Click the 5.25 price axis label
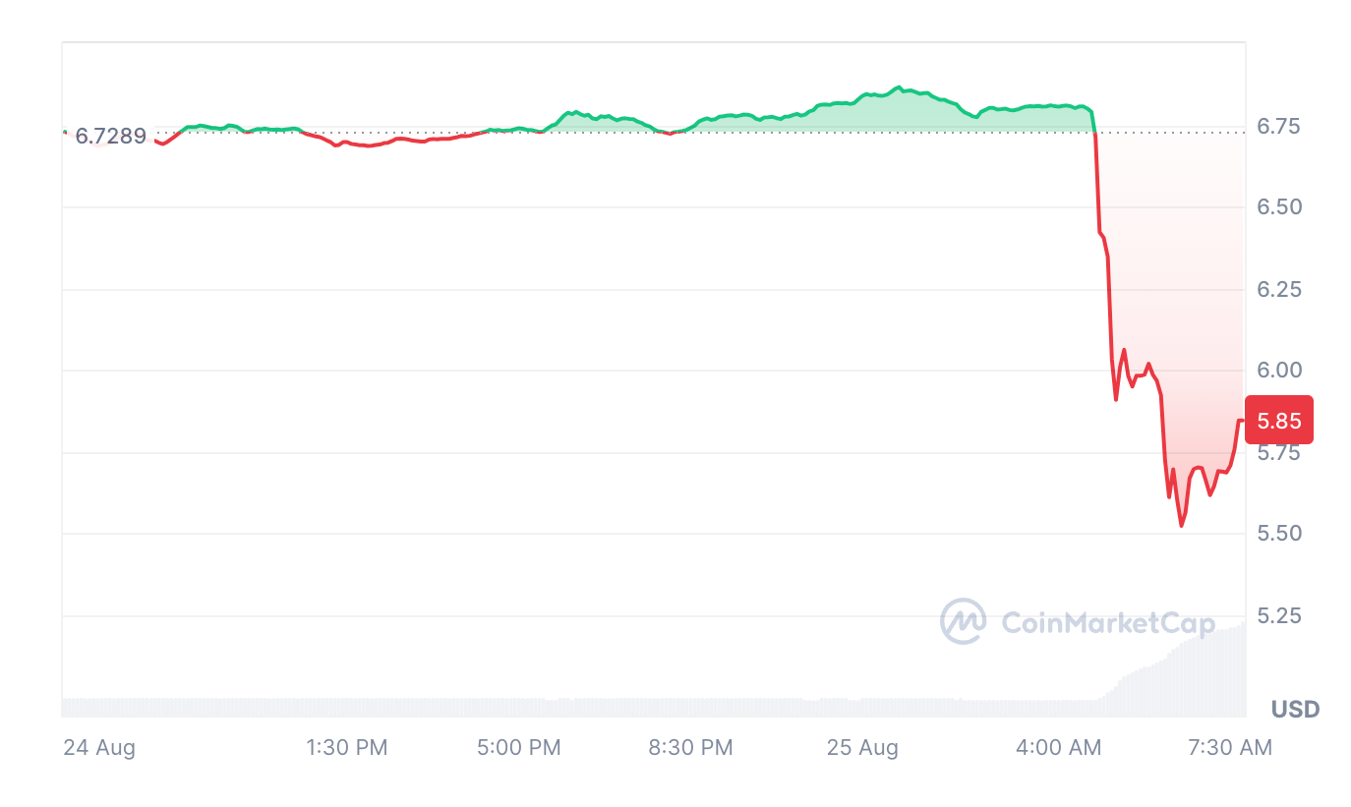 pos(1279,615)
